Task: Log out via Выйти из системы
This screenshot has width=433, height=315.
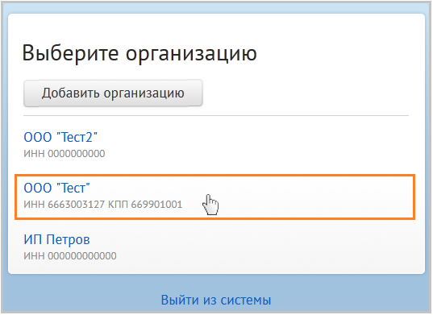Action: pos(216,300)
